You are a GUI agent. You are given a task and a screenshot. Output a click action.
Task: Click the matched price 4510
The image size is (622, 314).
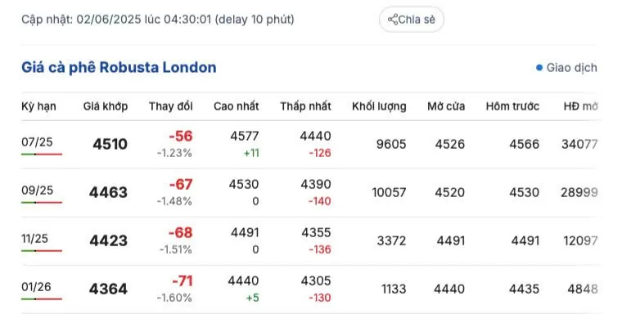click(110, 144)
